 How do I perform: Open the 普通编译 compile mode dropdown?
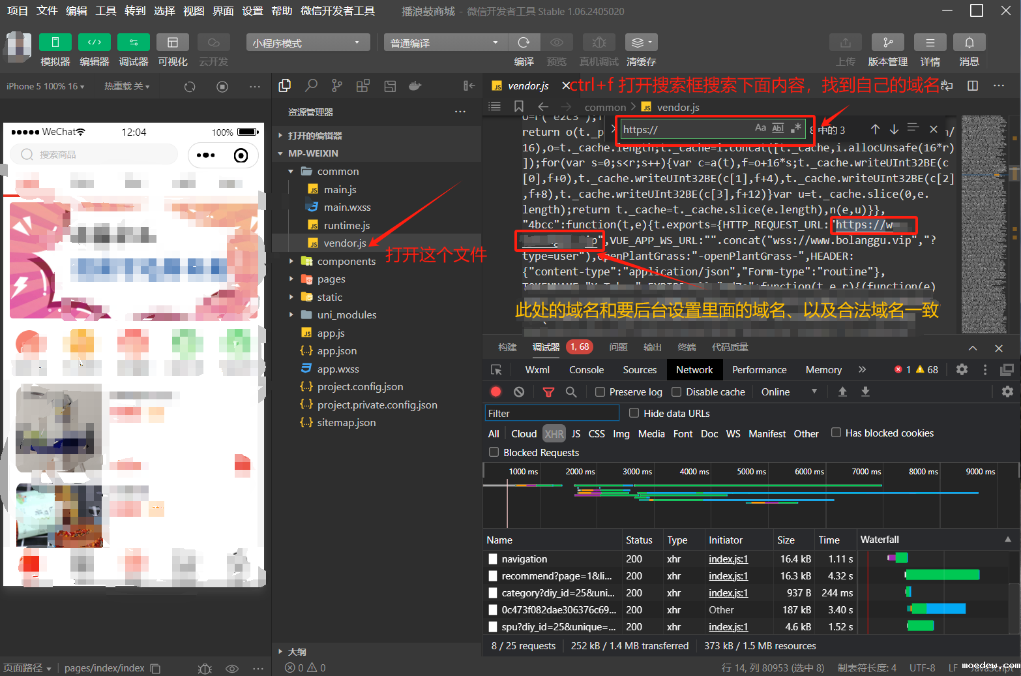[x=445, y=42]
